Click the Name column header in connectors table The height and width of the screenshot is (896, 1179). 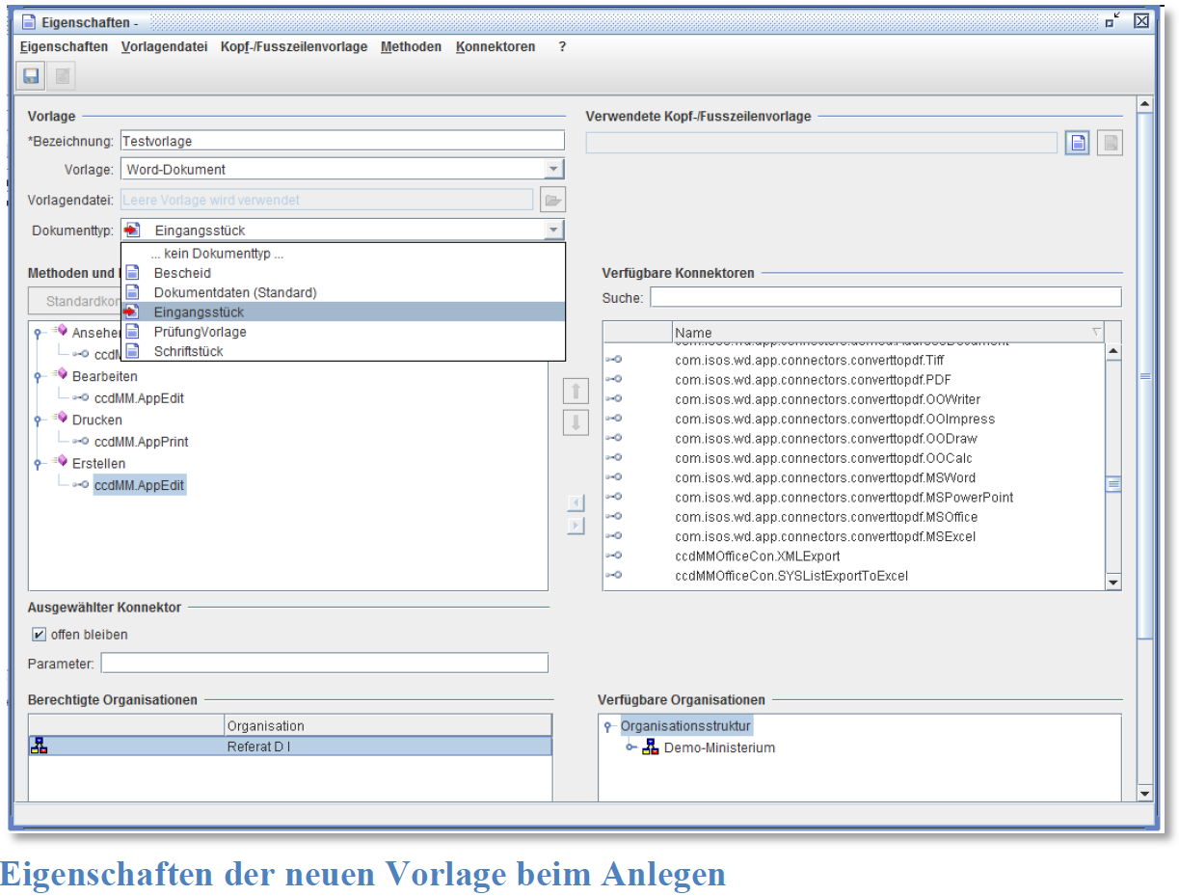tap(887, 333)
